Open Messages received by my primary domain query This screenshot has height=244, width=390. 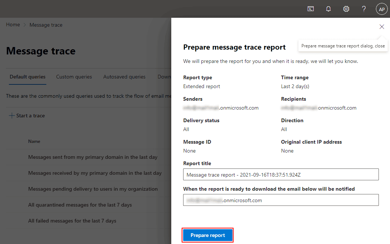(95, 173)
